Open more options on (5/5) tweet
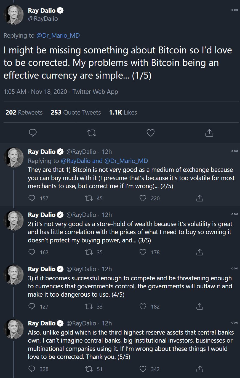Image resolution: width=240 pixels, height=378 pixels. coord(234,323)
